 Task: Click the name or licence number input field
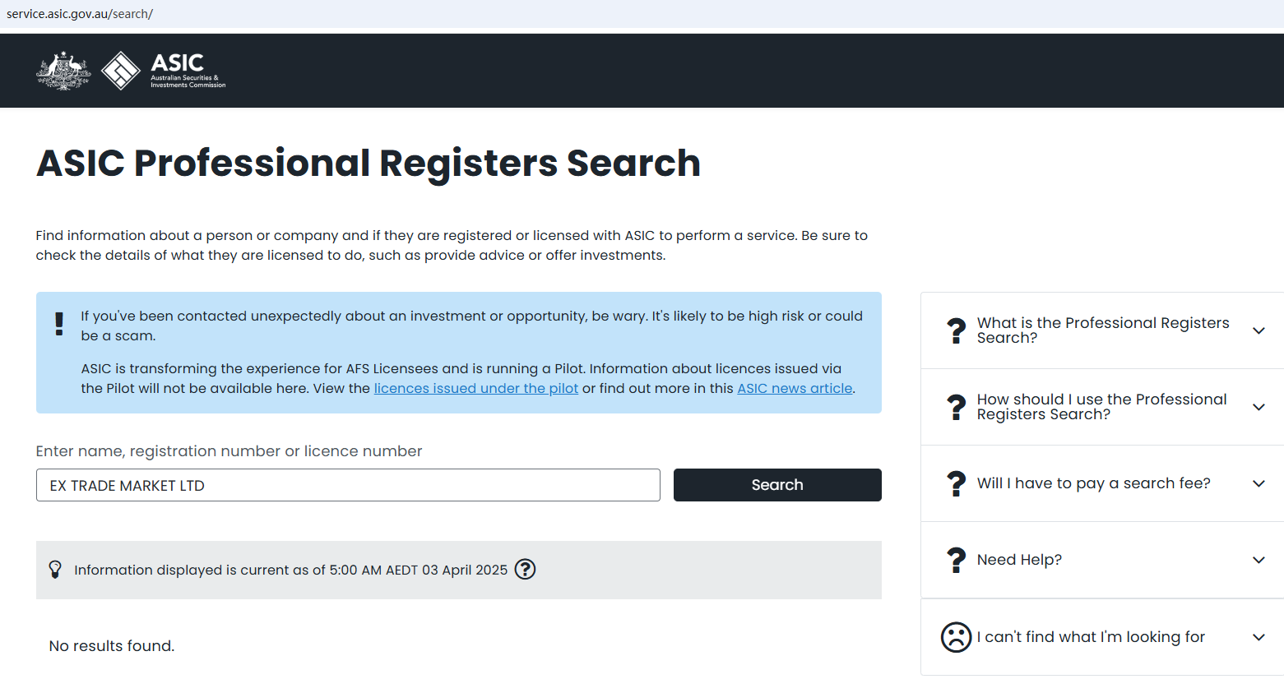[x=348, y=485]
